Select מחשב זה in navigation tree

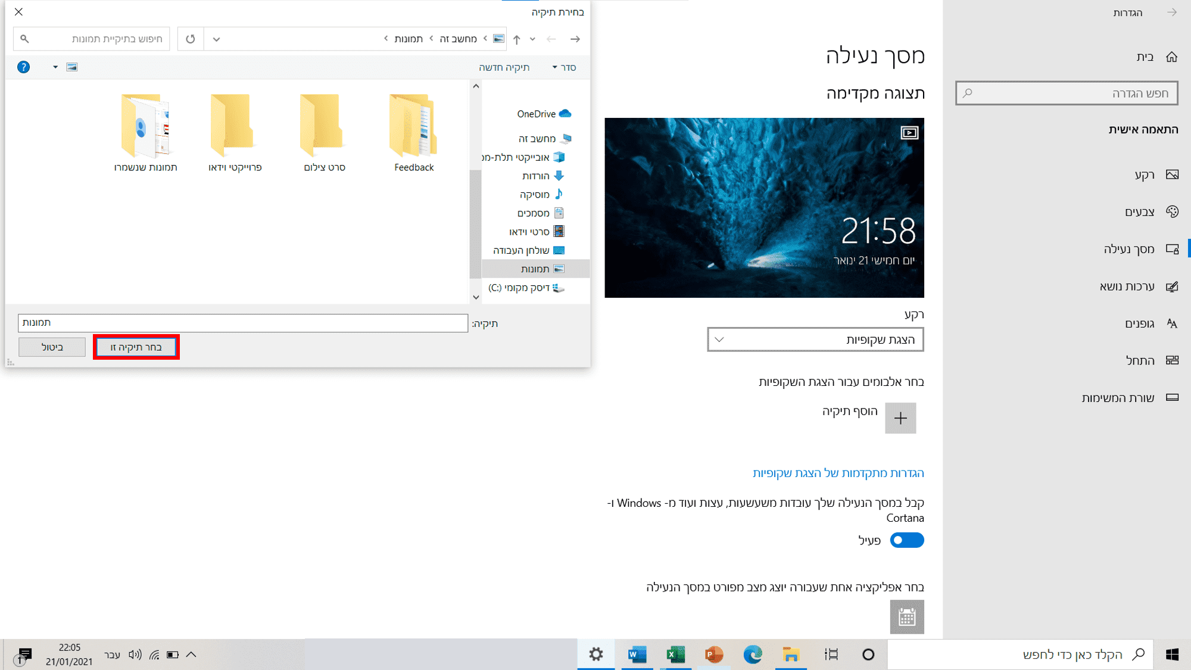click(x=544, y=139)
